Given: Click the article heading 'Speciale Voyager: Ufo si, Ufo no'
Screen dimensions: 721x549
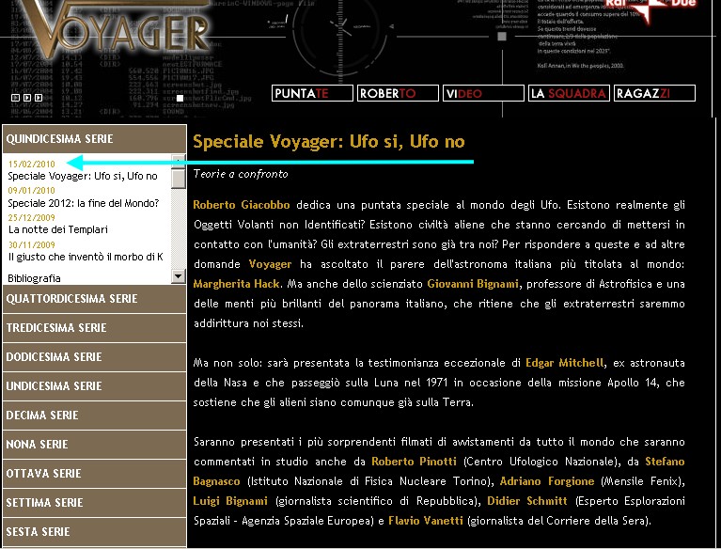Looking at the screenshot, I should point(329,142).
